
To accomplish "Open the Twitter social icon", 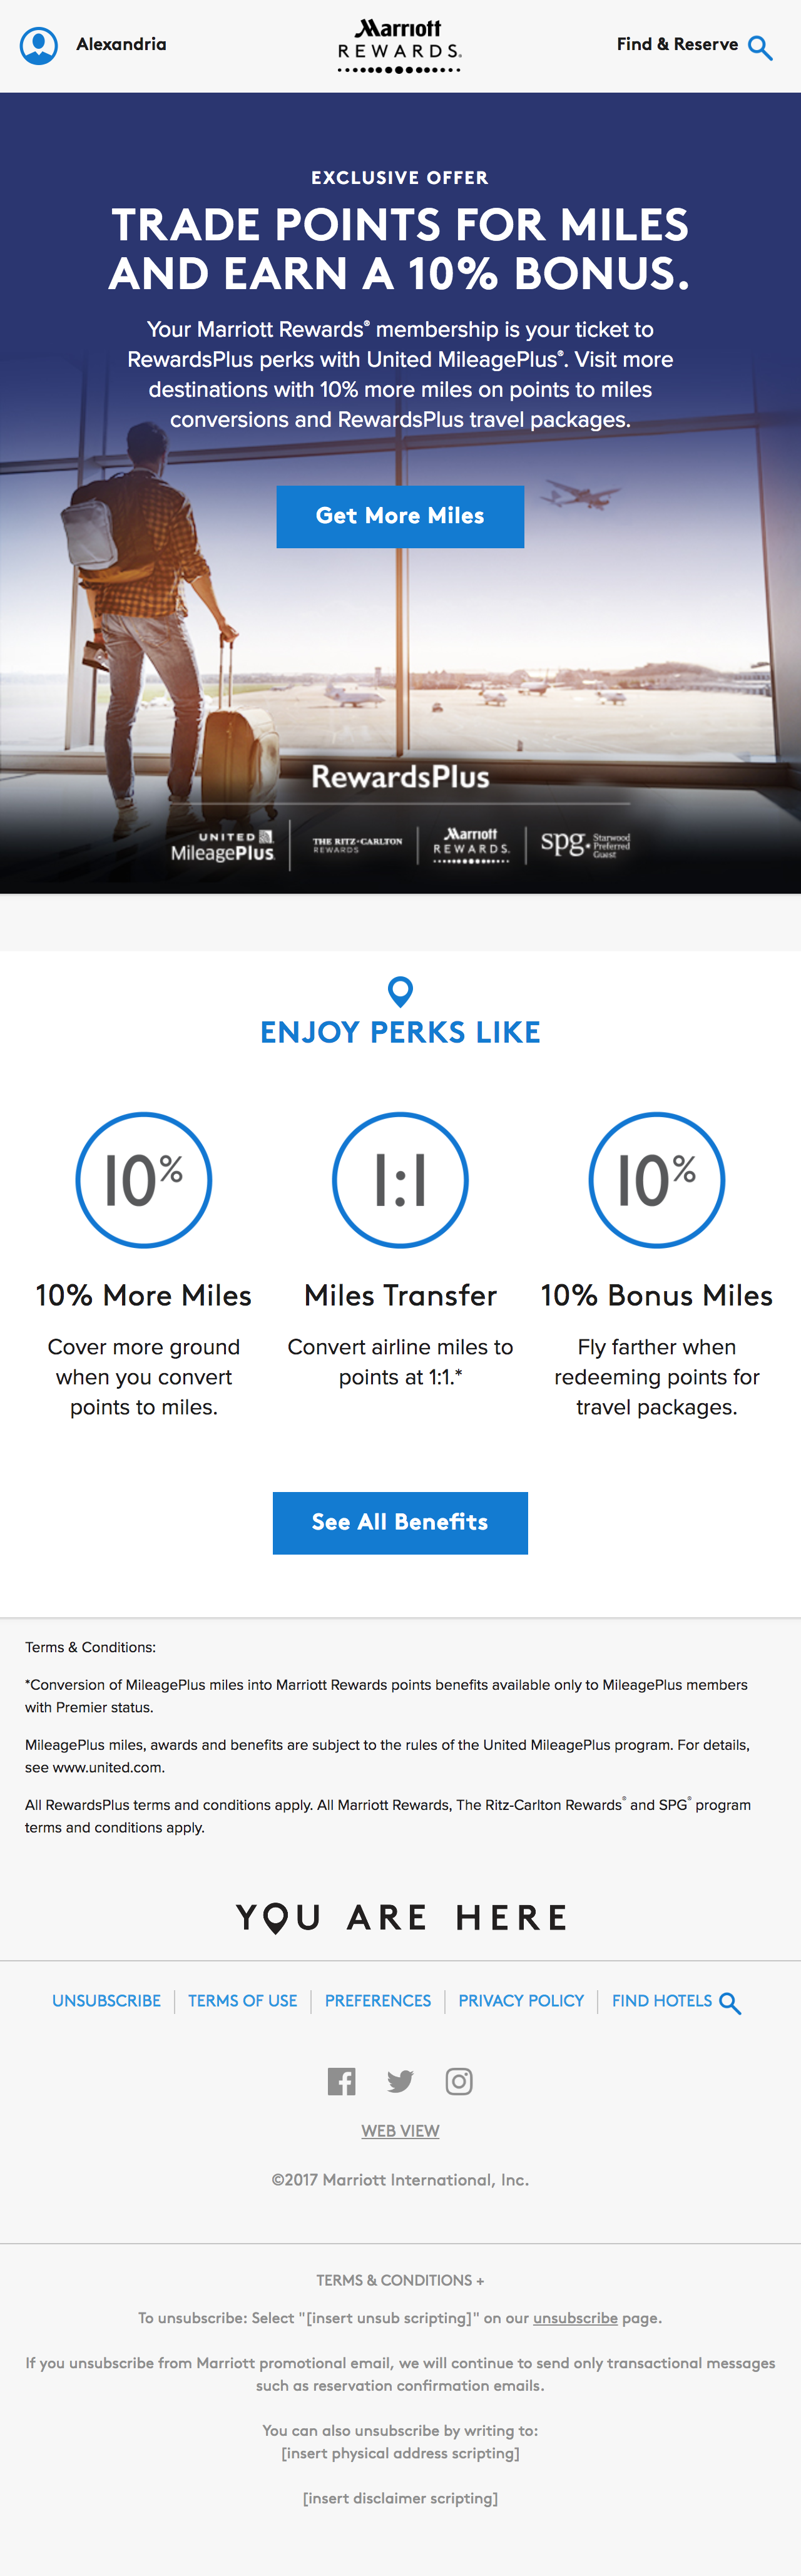I will coord(400,2081).
